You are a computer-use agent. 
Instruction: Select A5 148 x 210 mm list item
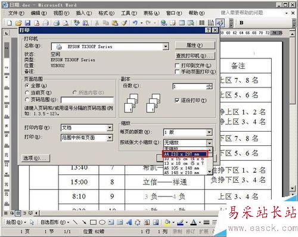point(185,173)
